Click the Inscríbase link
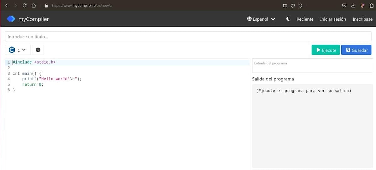The height and width of the screenshot is (170, 376). [x=363, y=19]
